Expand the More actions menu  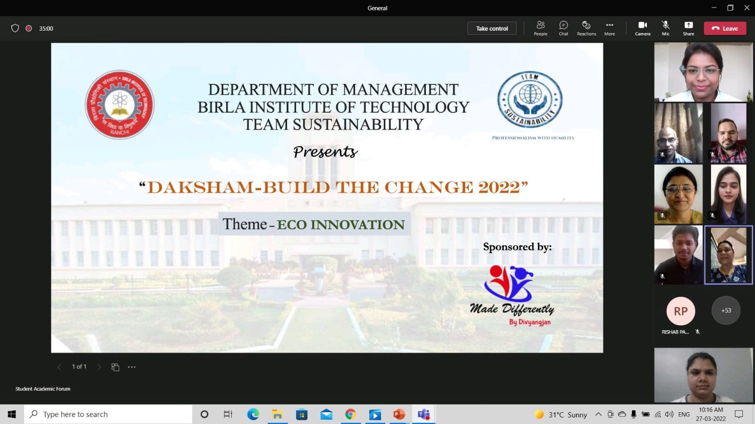click(609, 28)
